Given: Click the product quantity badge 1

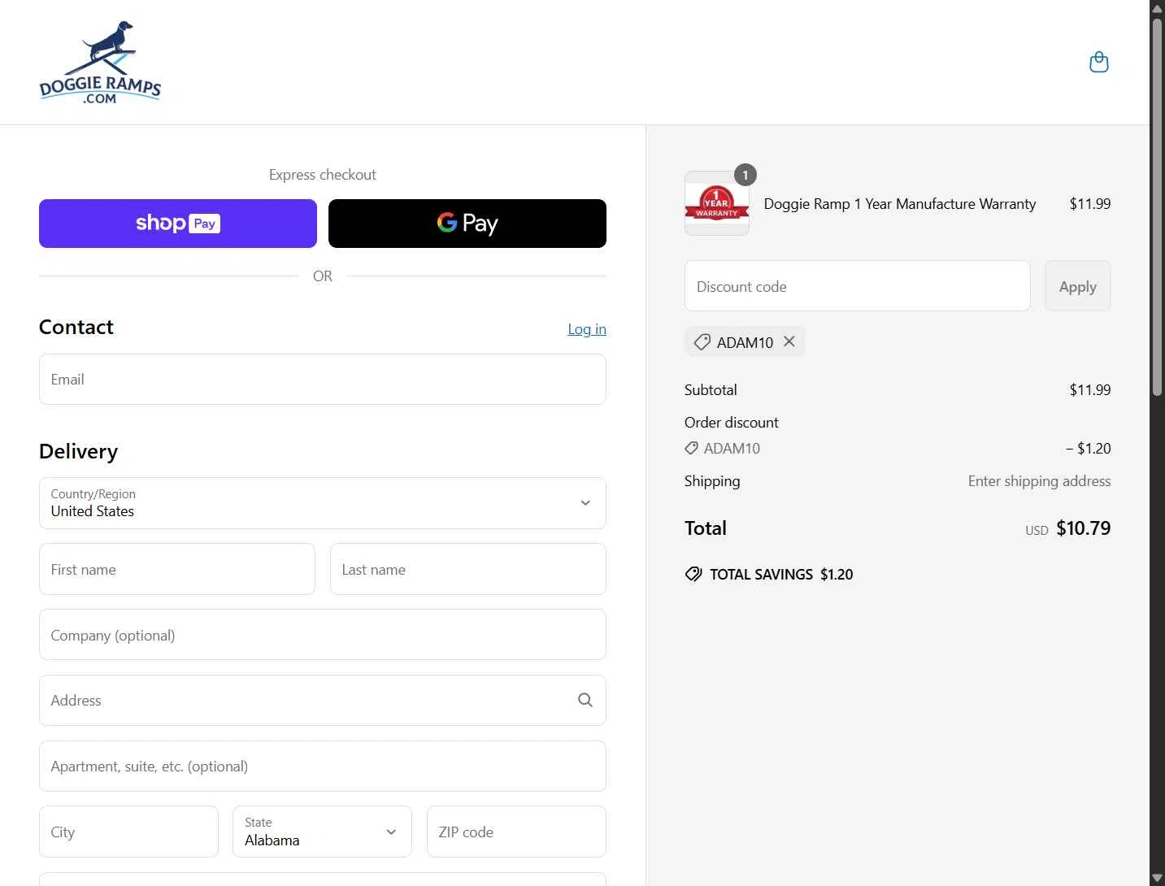Looking at the screenshot, I should (746, 175).
